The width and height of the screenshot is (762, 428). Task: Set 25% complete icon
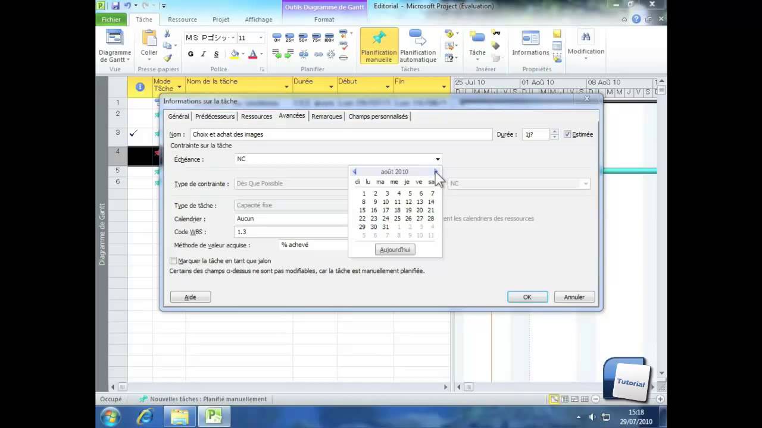point(290,38)
